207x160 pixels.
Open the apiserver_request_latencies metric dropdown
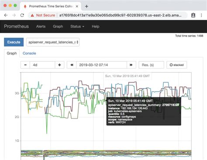pos(53,42)
